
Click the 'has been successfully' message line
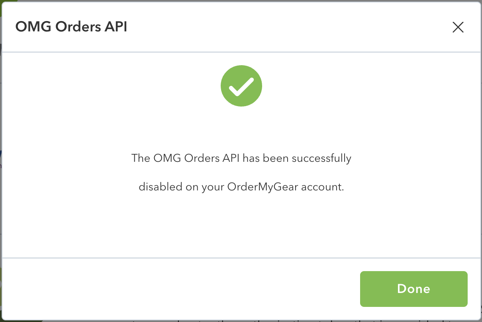tap(241, 158)
